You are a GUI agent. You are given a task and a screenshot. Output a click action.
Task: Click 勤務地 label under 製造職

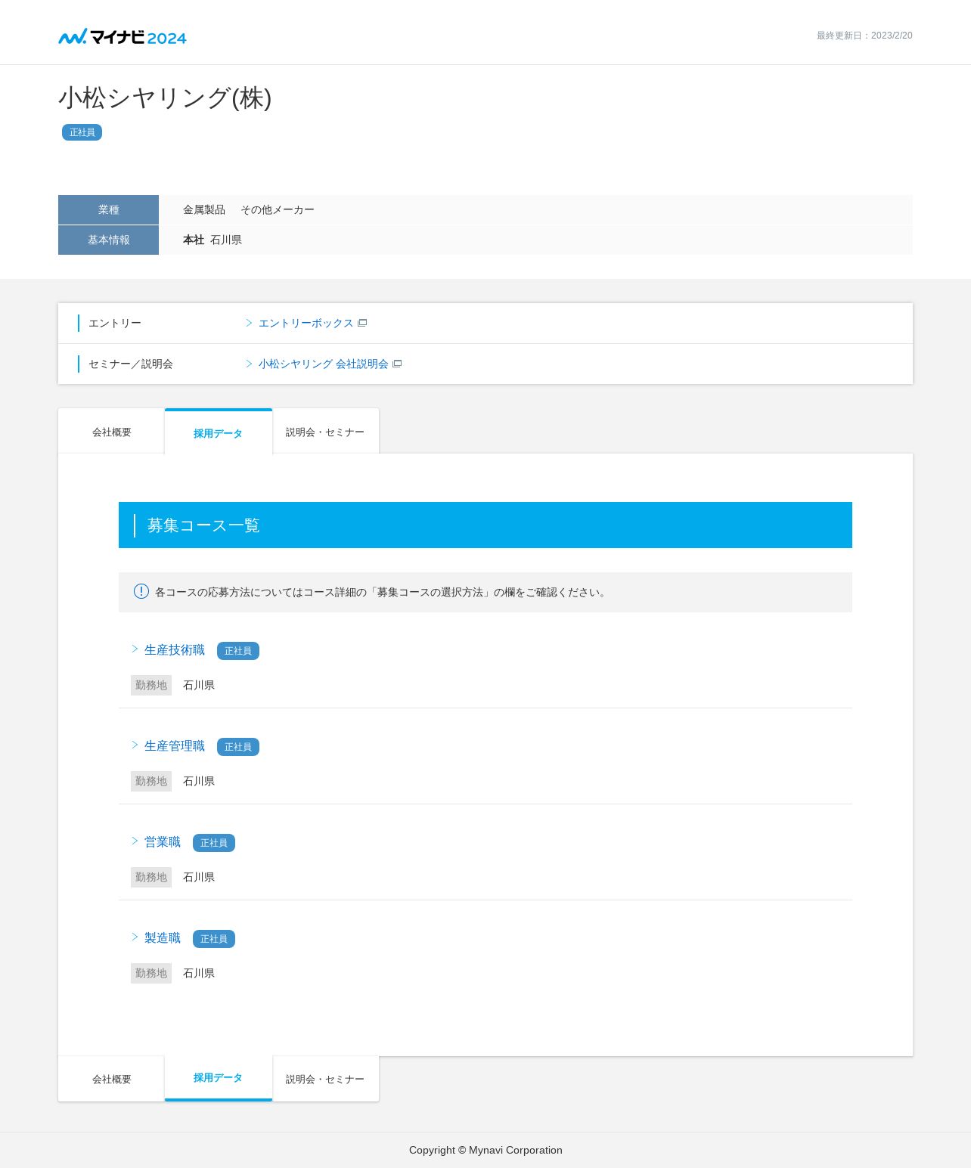(151, 973)
